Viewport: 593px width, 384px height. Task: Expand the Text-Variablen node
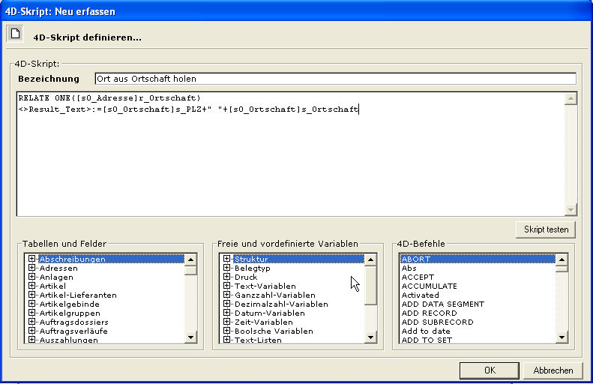click(x=227, y=286)
